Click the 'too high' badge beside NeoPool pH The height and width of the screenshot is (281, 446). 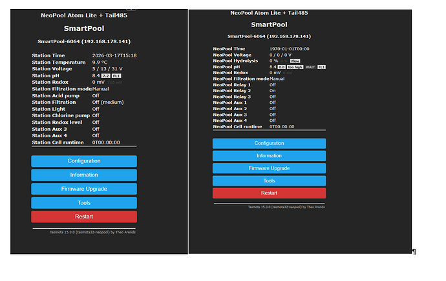tap(295, 67)
